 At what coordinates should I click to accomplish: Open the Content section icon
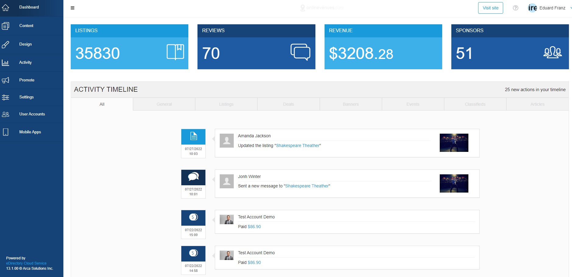point(5,26)
